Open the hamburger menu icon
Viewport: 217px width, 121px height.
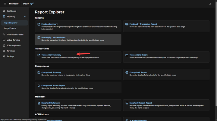pyautogui.click(x=5, y=4)
